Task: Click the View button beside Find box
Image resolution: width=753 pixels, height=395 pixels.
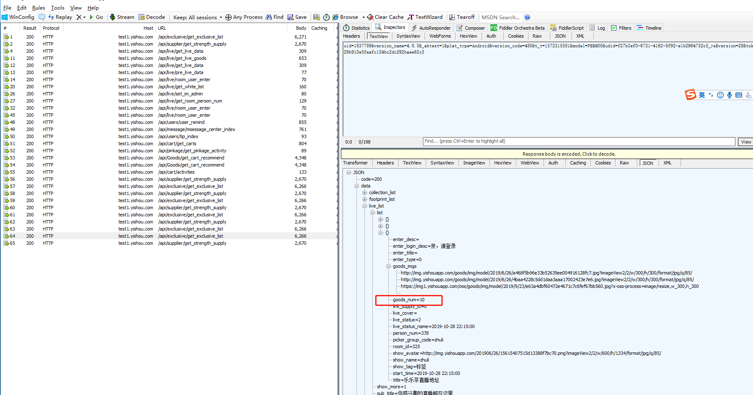Action: point(745,142)
